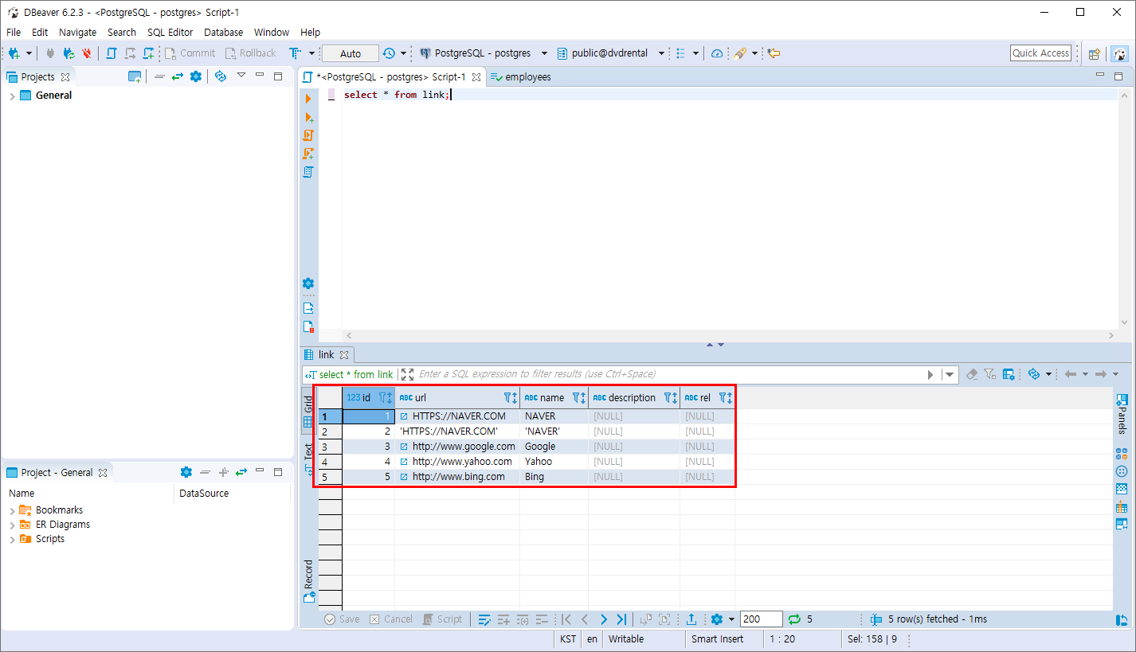Jump to last row icon in results toolbar

click(x=621, y=619)
